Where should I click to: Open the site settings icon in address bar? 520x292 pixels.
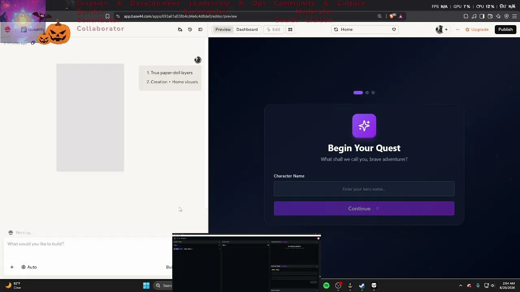click(x=118, y=16)
